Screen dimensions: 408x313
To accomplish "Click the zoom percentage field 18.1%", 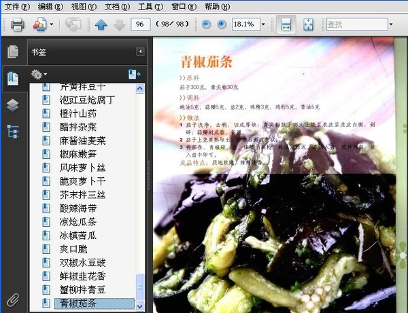I will [x=246, y=24].
